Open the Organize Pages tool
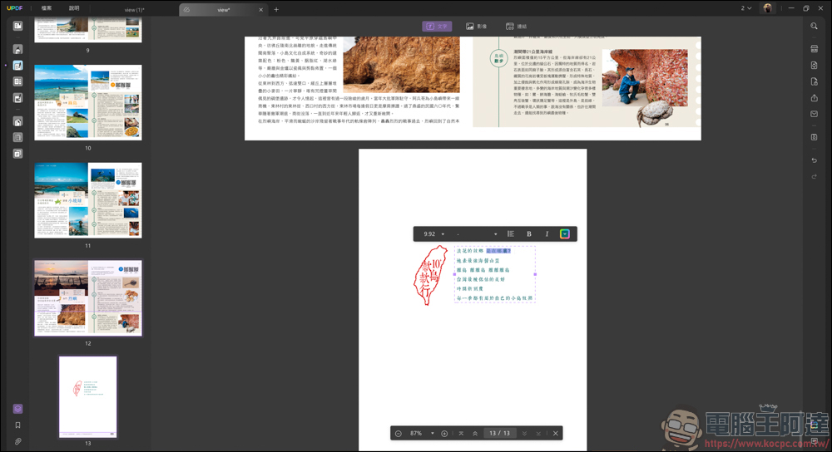Screen dimensions: 832x452 (x=17, y=81)
